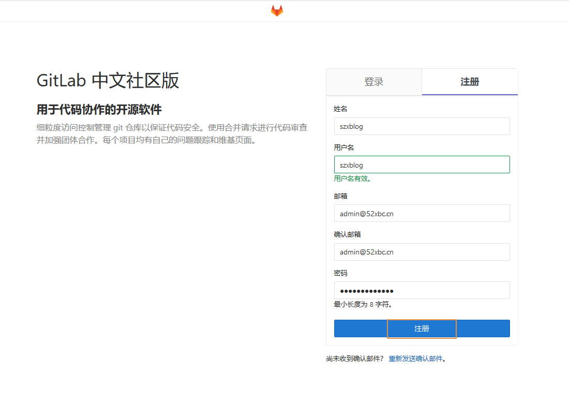Click the 用户名 field containing szxblog
This screenshot has height=404, width=569.
click(422, 165)
